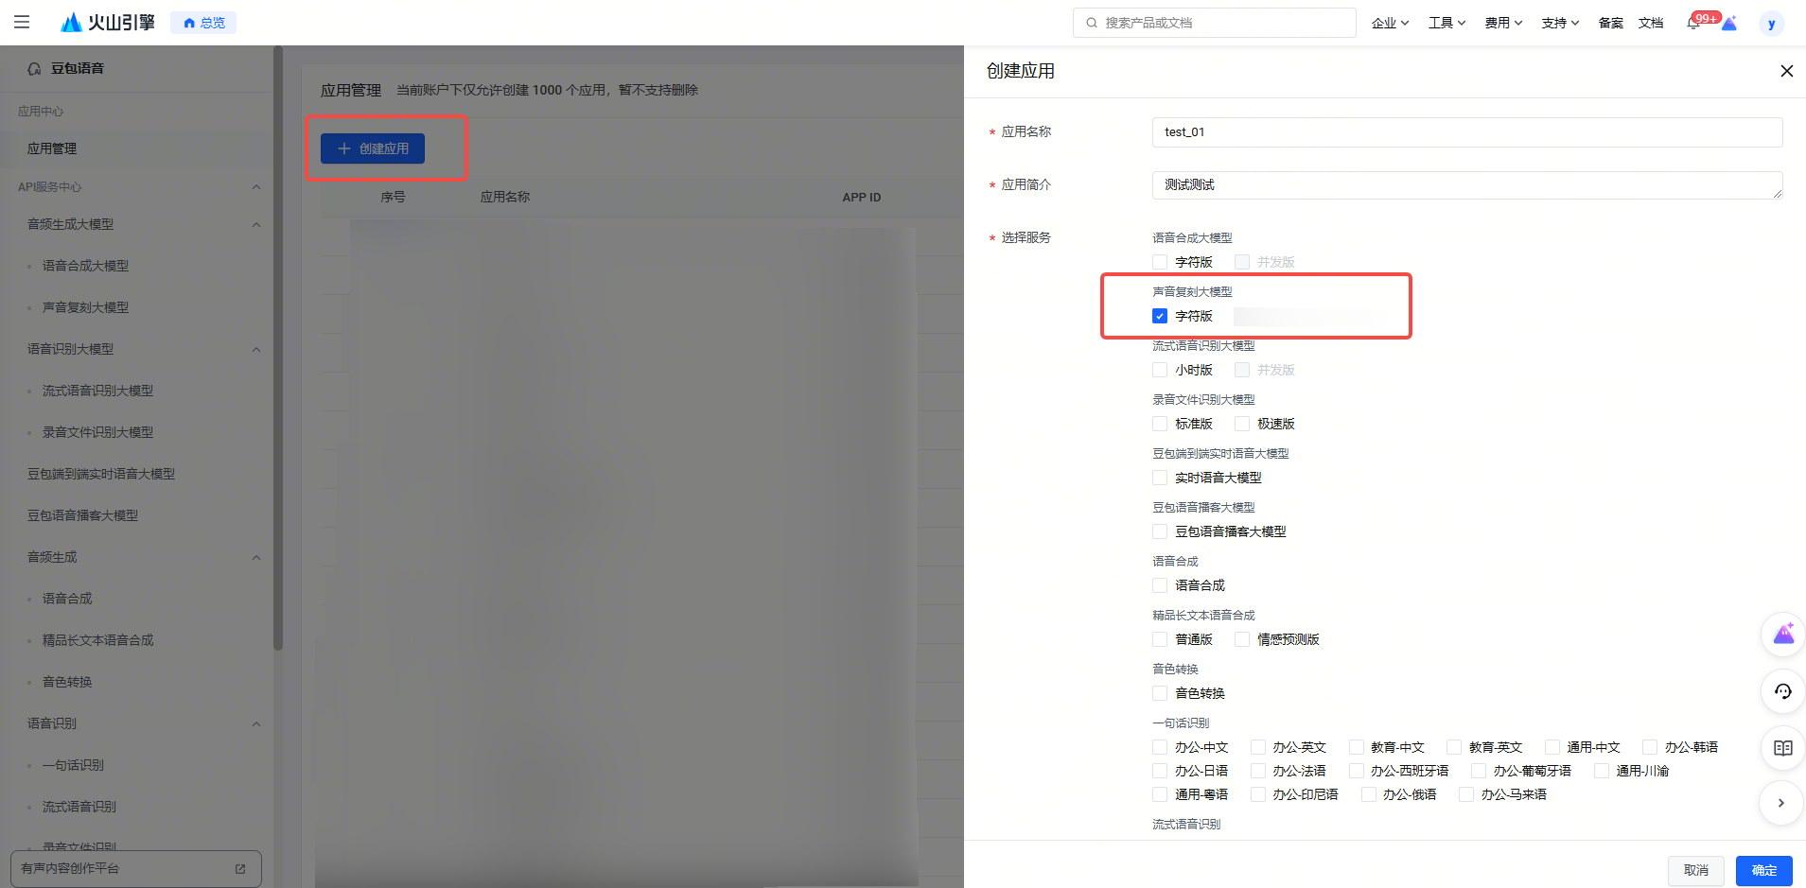Viewport: 1806px width, 888px height.
Task: Uncheck 字符版 under 声音复刻大模型
Action: pos(1160,316)
